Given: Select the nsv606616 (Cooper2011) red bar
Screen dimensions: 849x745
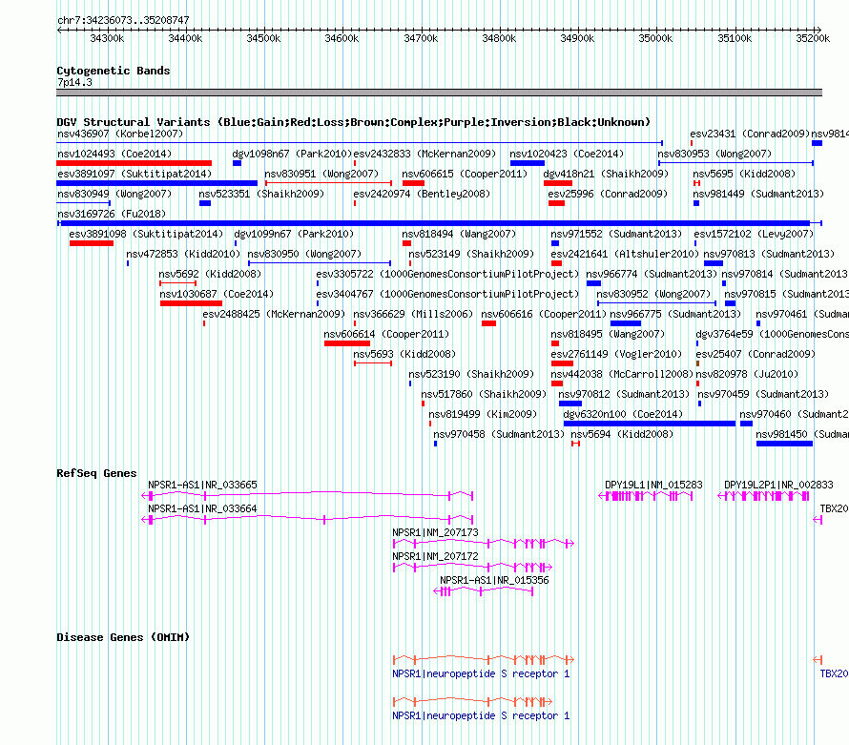Looking at the screenshot, I should (x=489, y=323).
